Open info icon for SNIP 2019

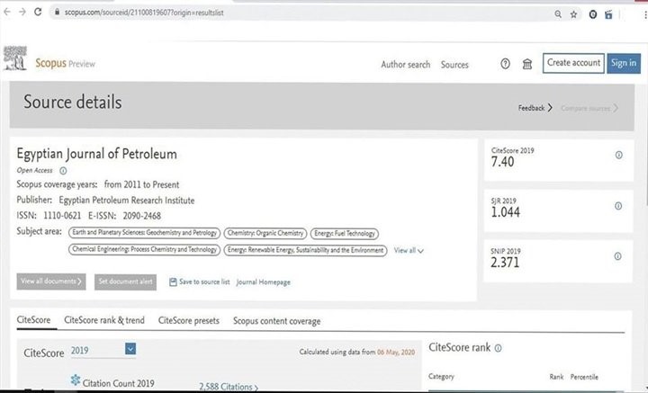(617, 256)
